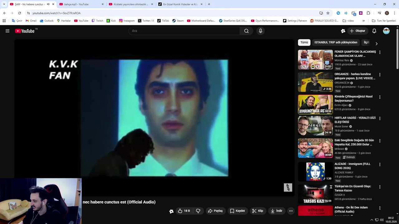Screen dimensions: 399x224
Task: Dislike the video with thumbs down
Action: (x=198, y=211)
